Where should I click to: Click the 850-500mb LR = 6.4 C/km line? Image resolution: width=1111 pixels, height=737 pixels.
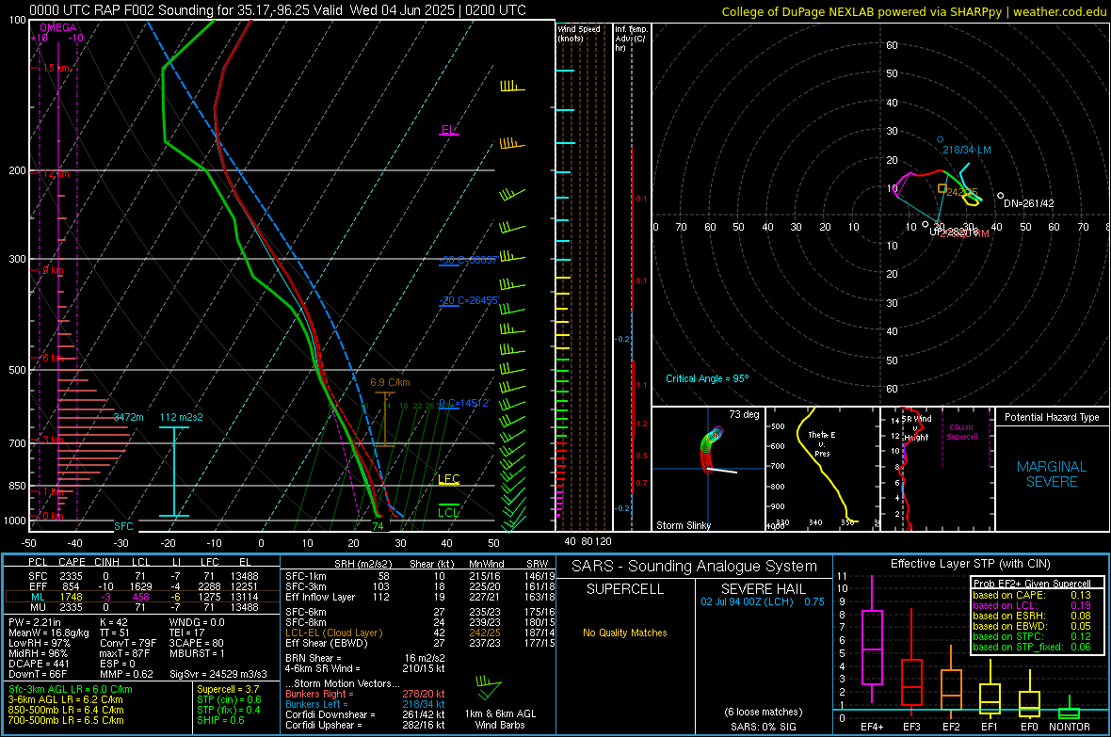pos(66,710)
